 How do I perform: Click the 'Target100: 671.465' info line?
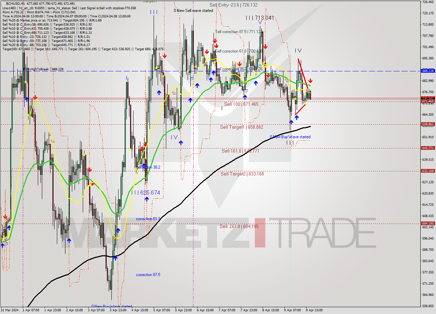pos(83,49)
